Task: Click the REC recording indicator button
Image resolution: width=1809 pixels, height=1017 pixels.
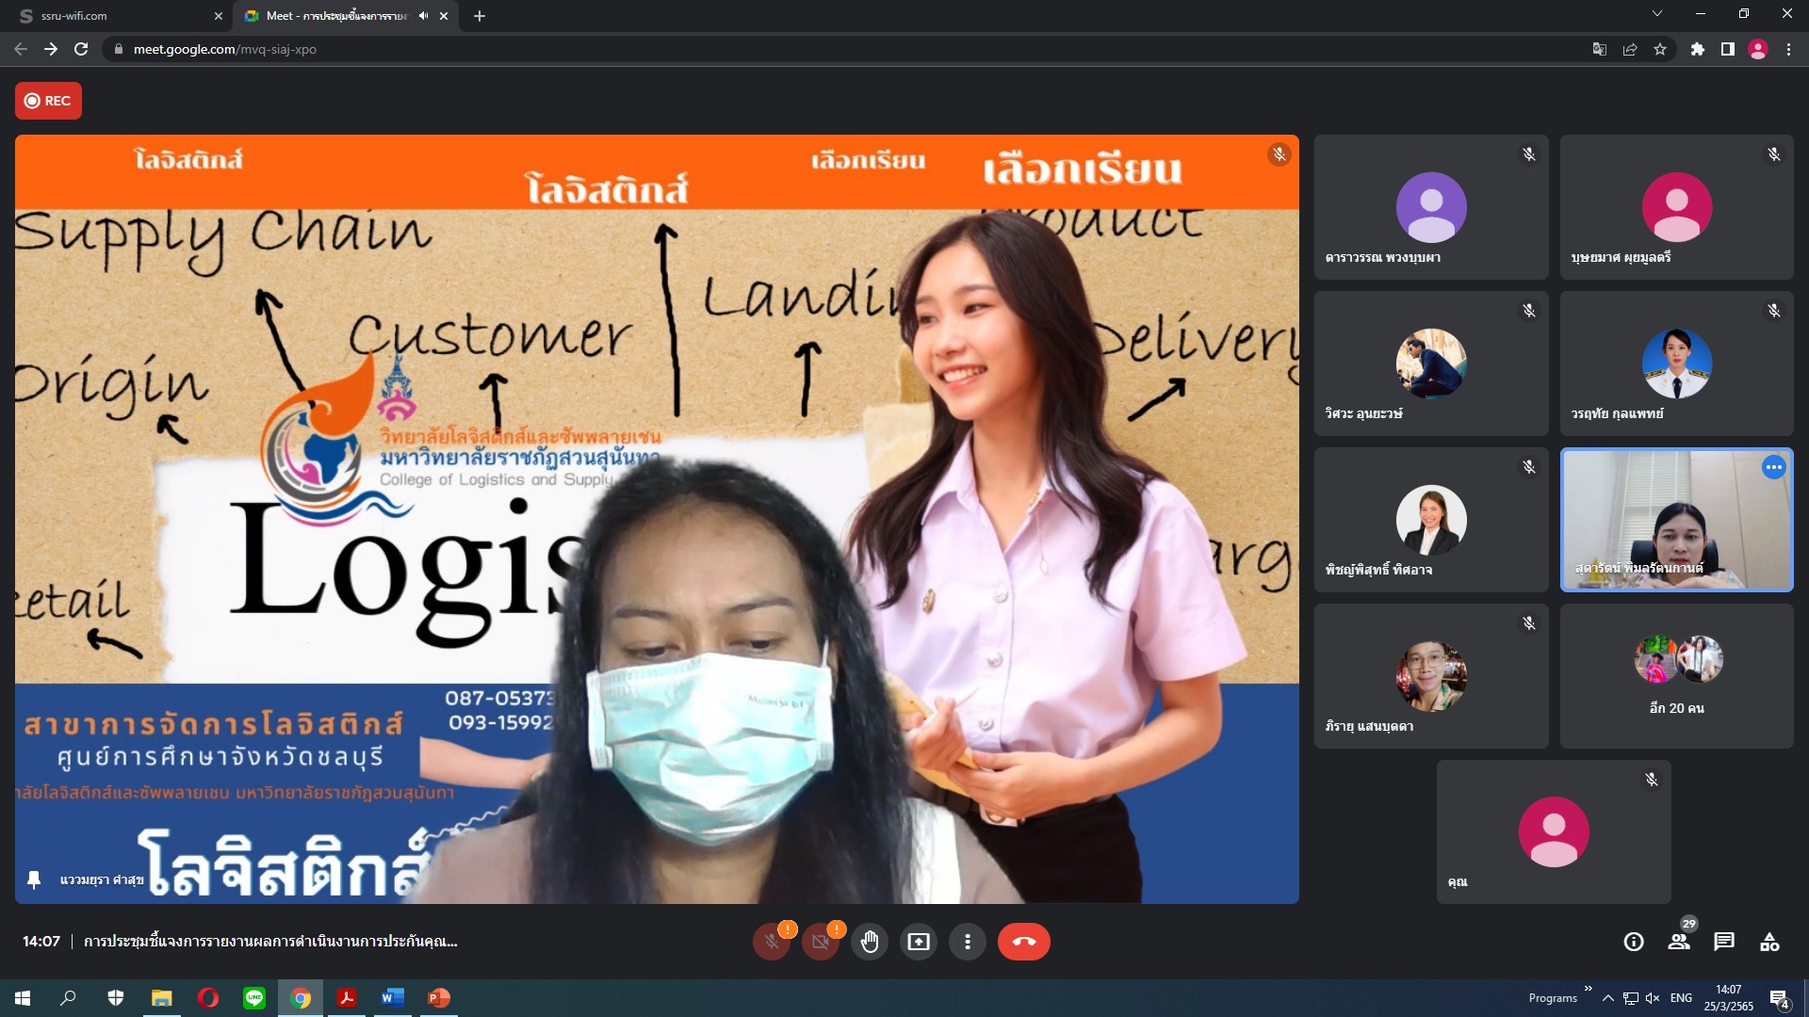Action: (x=48, y=101)
